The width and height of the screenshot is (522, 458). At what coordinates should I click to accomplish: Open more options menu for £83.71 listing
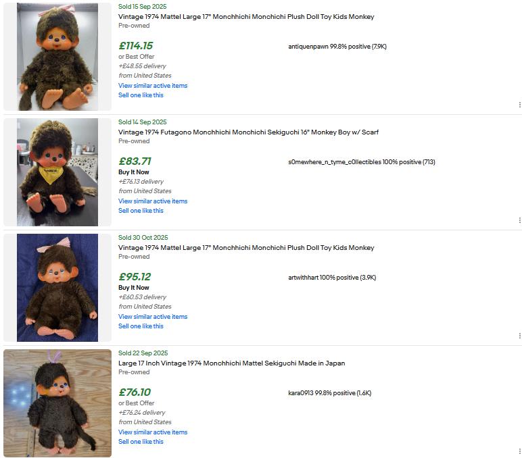519,220
